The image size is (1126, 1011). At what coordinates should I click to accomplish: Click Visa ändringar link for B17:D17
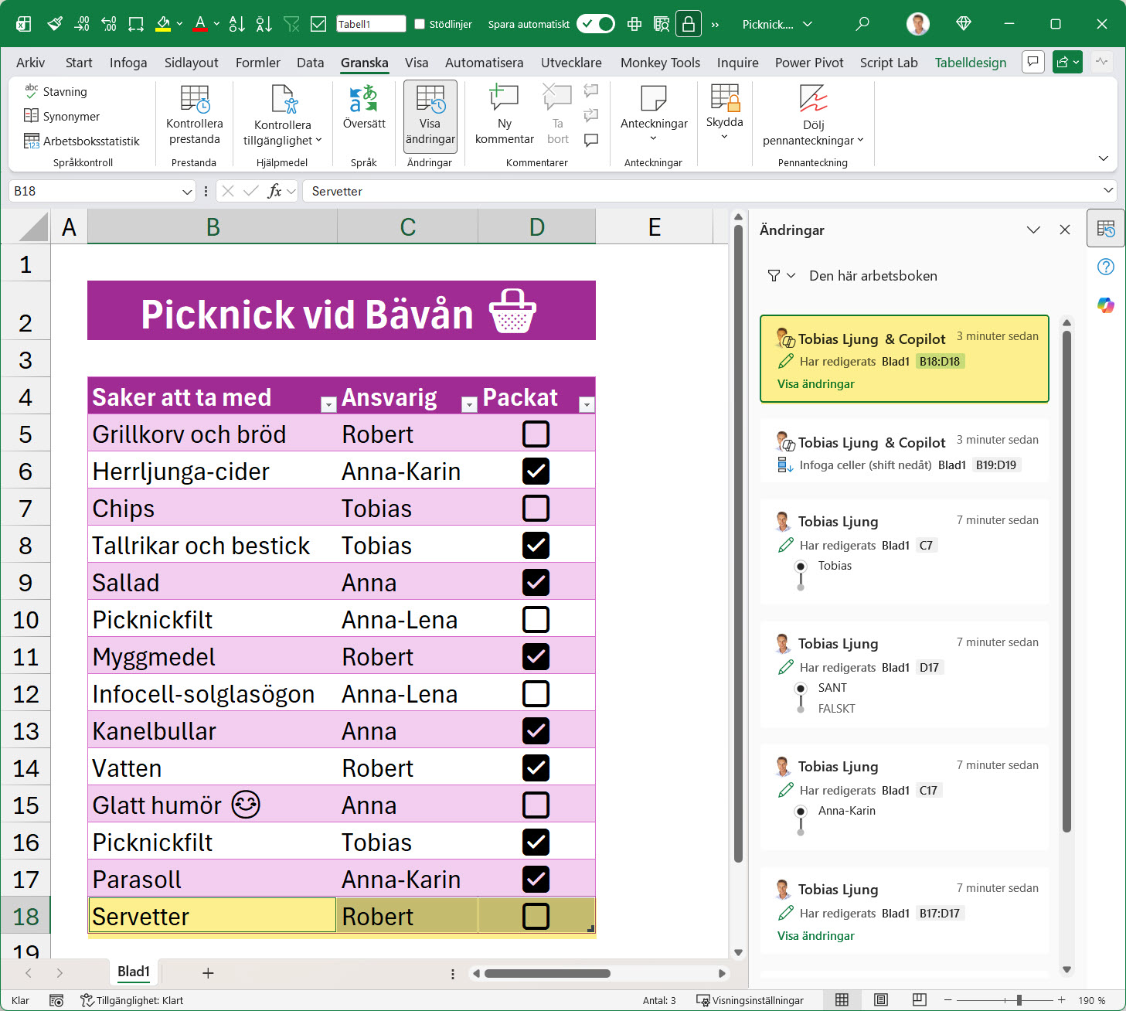pyautogui.click(x=816, y=936)
